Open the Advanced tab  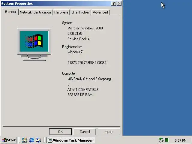(100, 12)
